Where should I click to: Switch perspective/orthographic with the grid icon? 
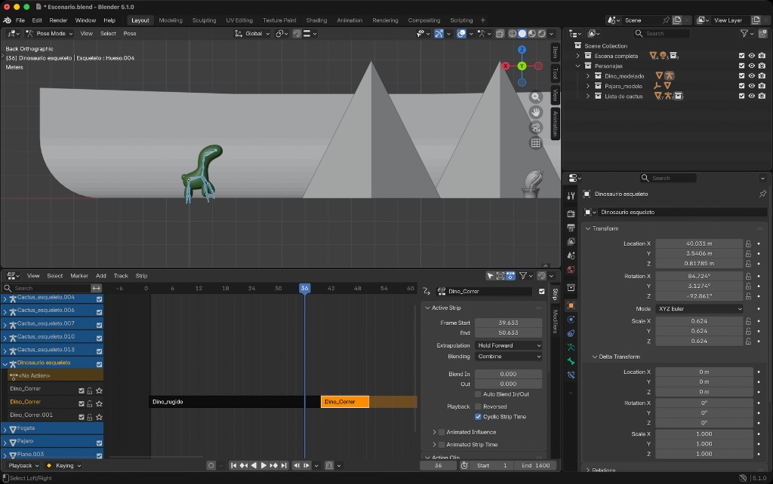[x=536, y=142]
